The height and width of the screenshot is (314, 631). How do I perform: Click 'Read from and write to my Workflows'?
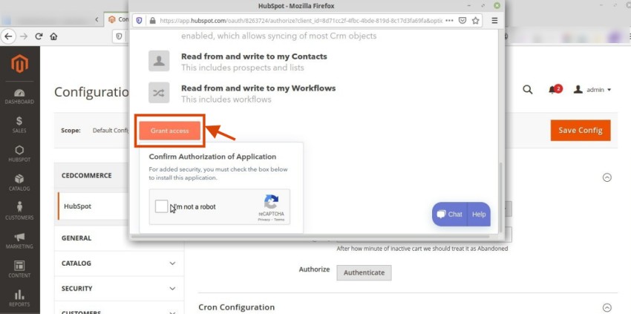(x=258, y=88)
